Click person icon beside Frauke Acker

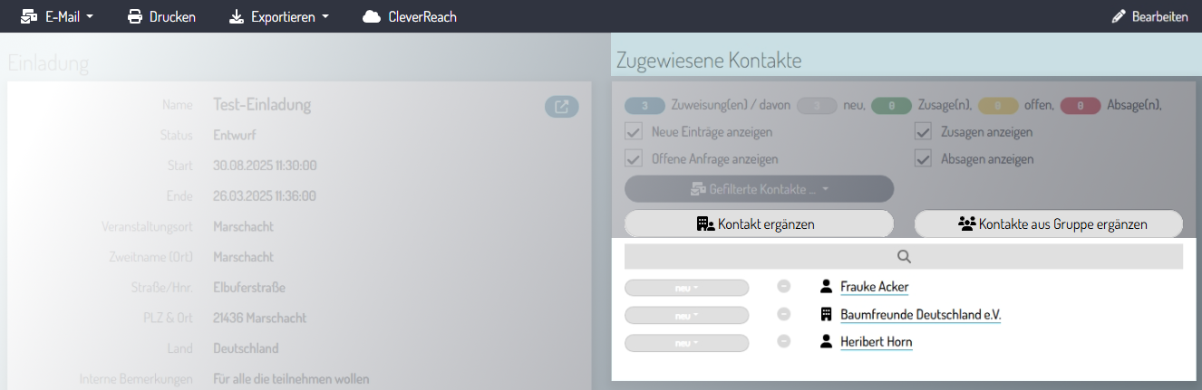tap(826, 287)
